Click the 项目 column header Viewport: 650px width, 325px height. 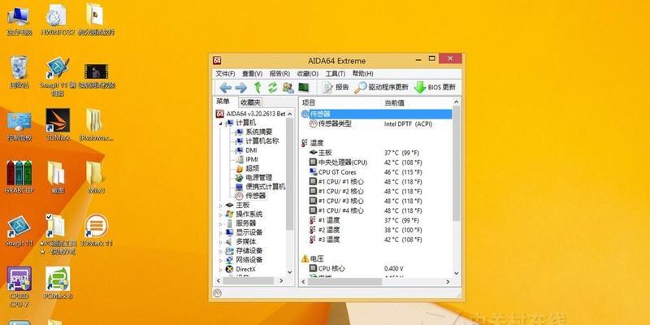[x=309, y=102]
